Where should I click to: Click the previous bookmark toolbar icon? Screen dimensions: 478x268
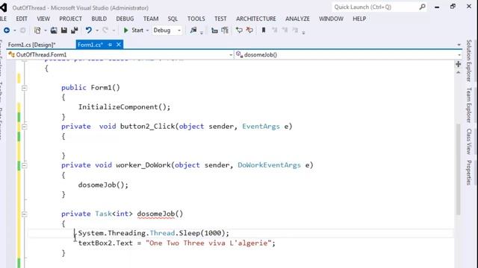click(274, 30)
